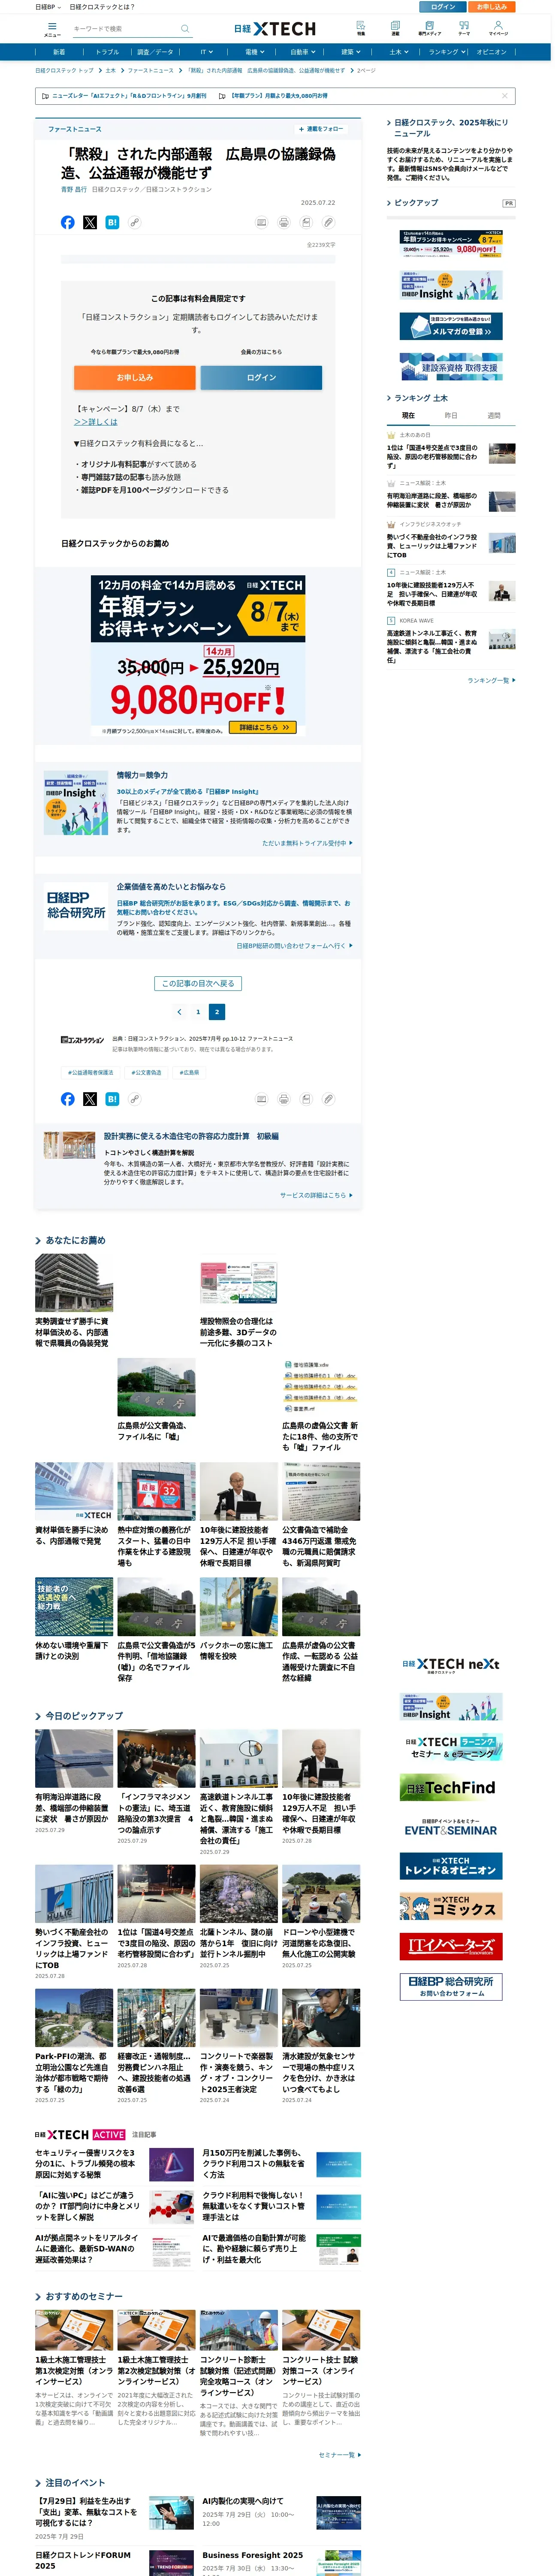Click the #広島県 tag
The image size is (555, 2576).
point(190,1072)
